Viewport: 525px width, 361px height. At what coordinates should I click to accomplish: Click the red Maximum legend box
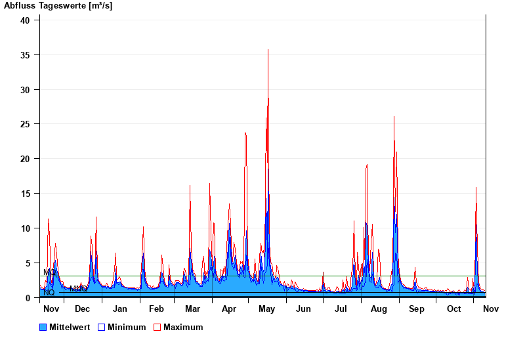[157, 327]
